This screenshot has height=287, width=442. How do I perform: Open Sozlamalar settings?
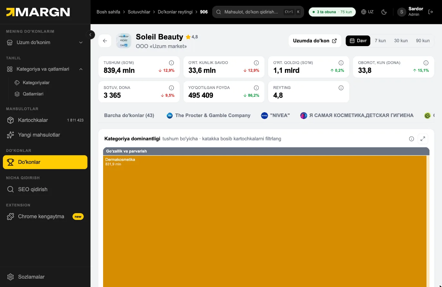[45, 277]
